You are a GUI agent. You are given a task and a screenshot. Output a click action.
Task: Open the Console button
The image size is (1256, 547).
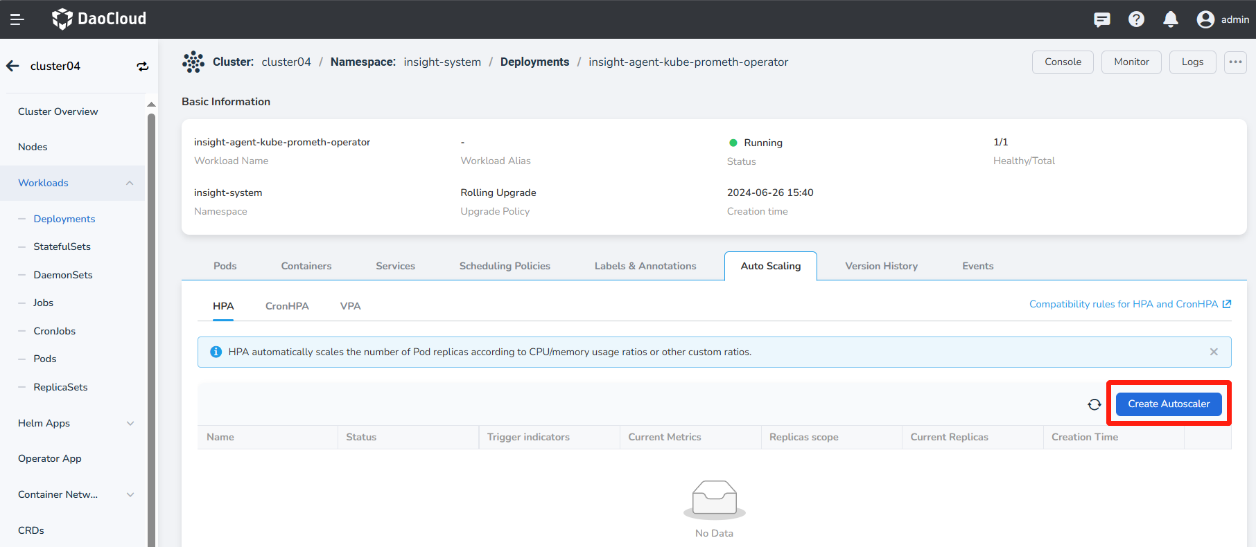coord(1062,62)
